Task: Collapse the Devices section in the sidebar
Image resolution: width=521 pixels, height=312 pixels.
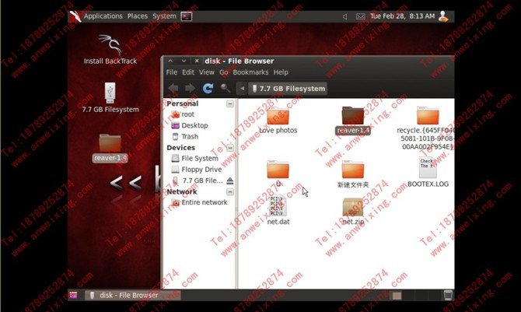Action: (x=230, y=148)
